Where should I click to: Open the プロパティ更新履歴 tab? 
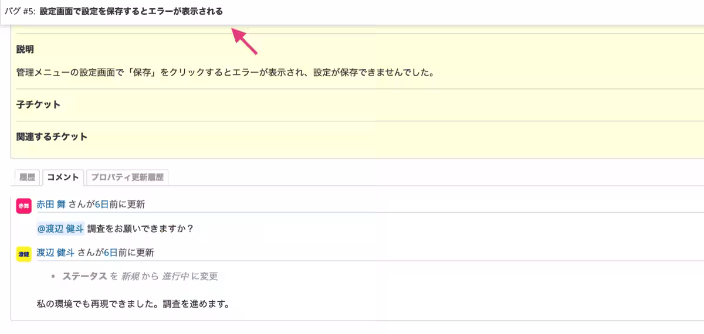click(x=127, y=178)
